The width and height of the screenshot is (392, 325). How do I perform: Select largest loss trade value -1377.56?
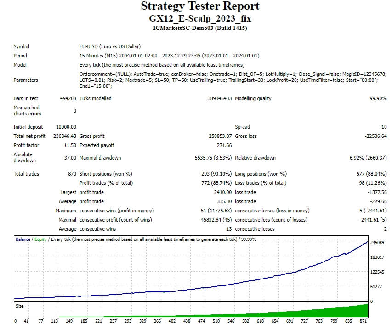[x=377, y=192]
